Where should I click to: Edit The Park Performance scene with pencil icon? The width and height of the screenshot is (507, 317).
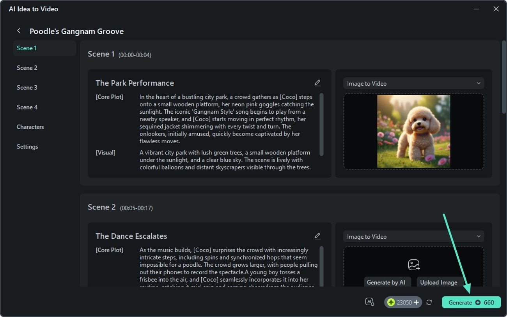(317, 83)
